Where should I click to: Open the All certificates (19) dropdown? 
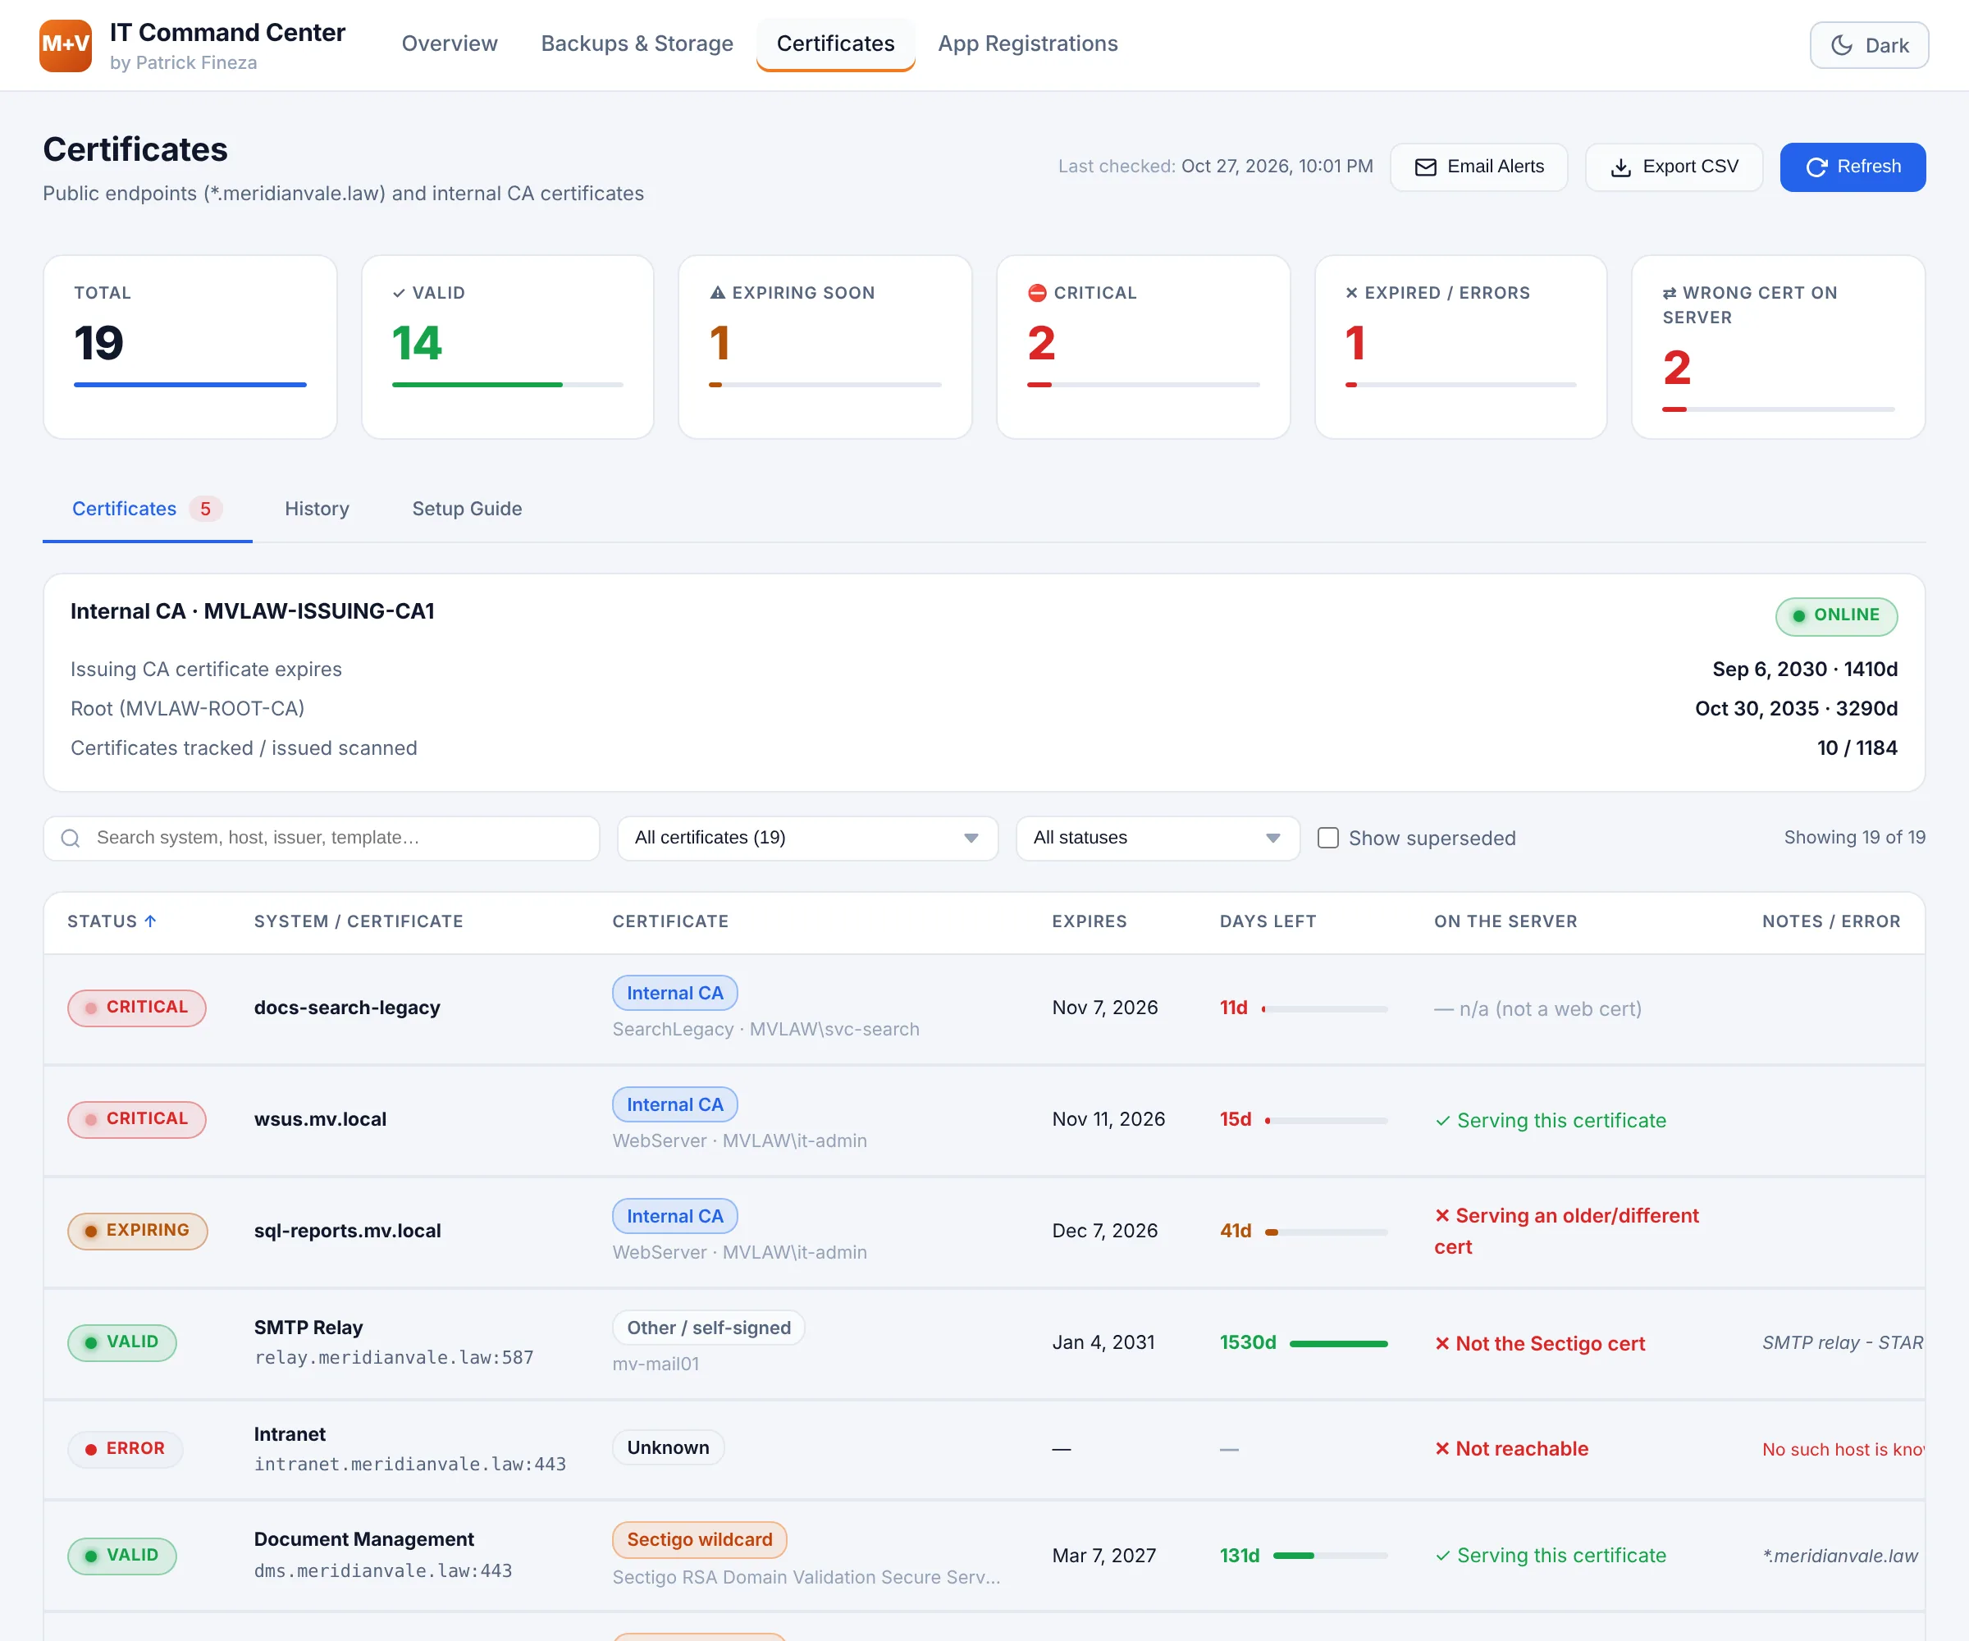point(807,838)
